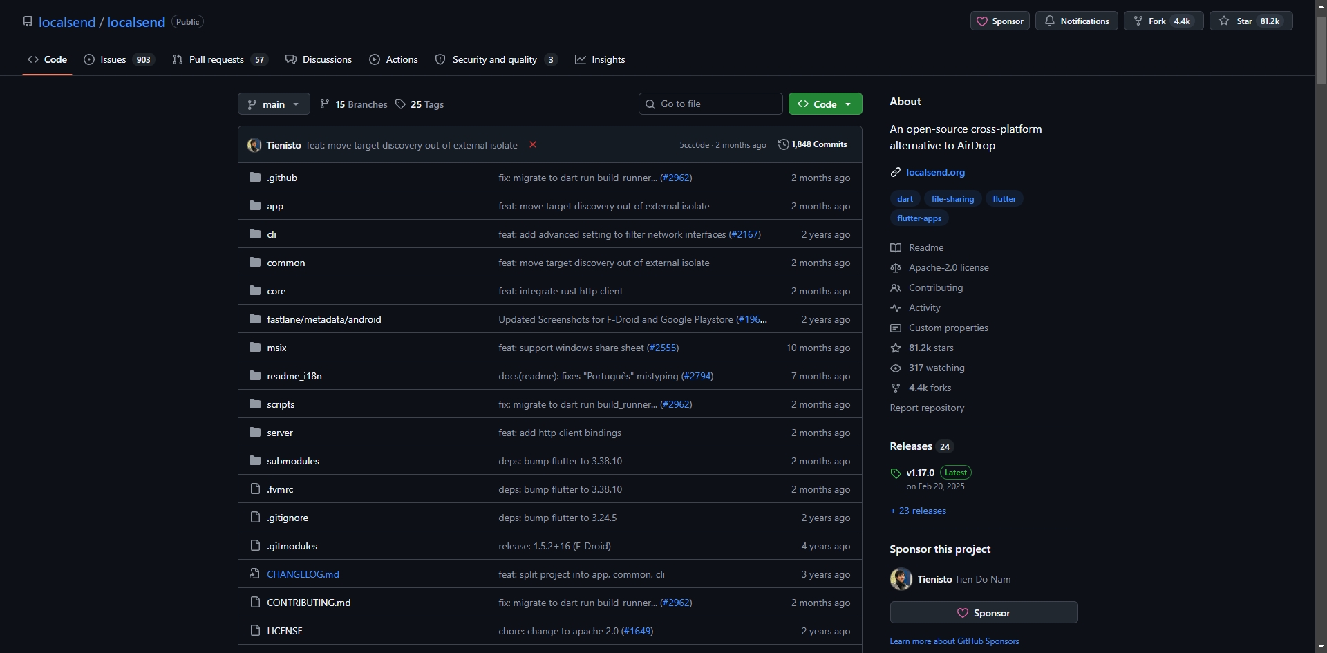Click the book icon beside Readme
Screen dimensions: 1327x653
(x=896, y=247)
